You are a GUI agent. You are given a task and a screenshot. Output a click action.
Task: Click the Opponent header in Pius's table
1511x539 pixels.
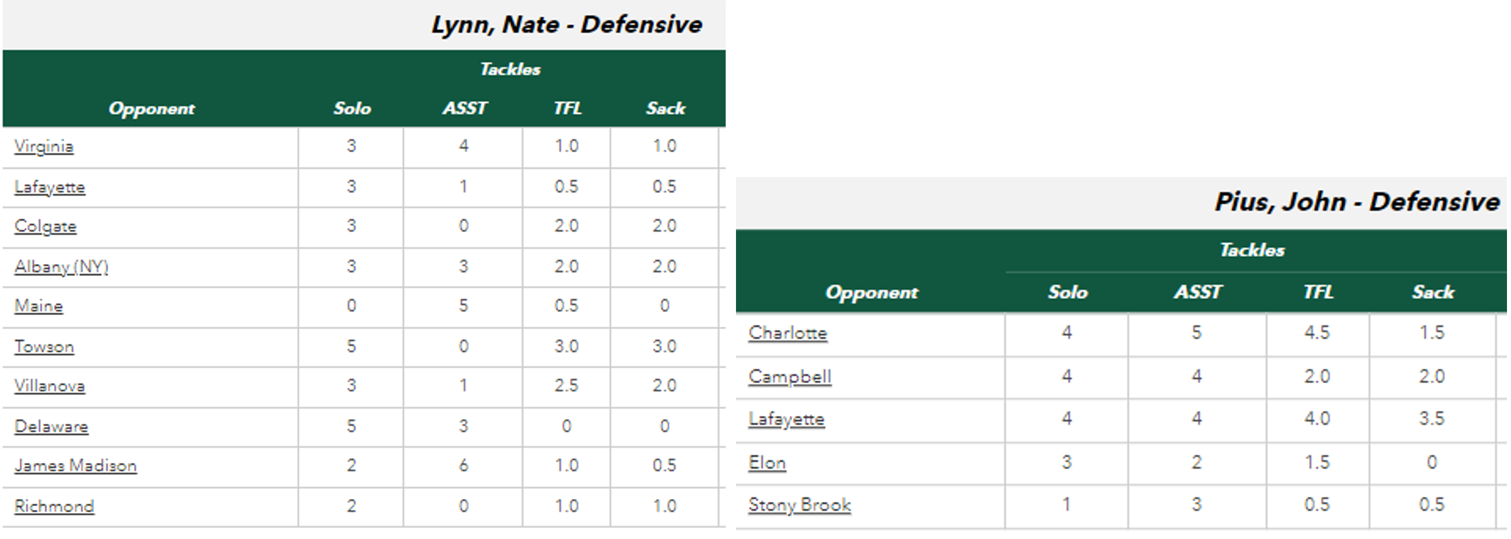[x=871, y=292]
